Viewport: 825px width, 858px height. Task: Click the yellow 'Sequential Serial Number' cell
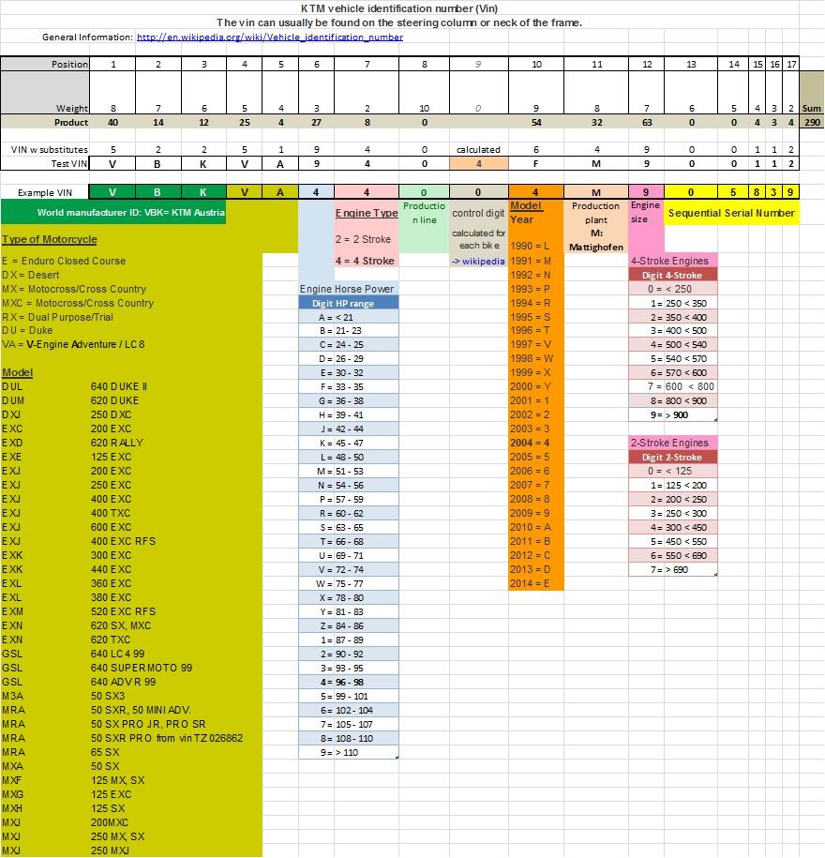point(731,214)
